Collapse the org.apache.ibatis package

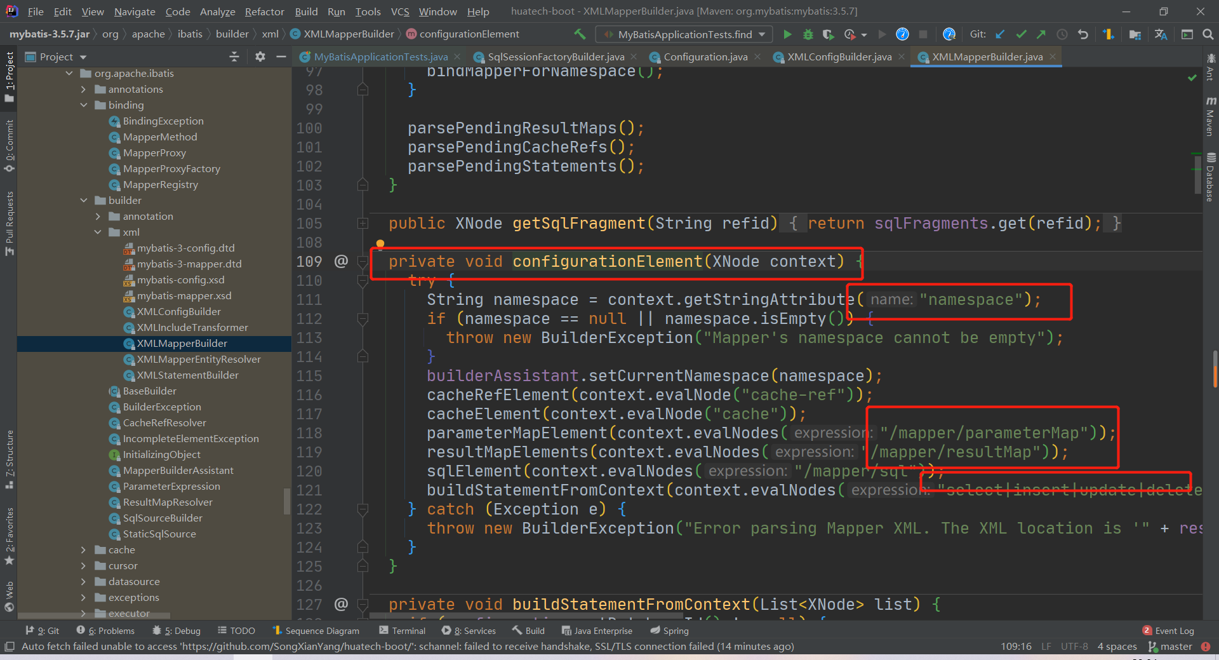[69, 74]
